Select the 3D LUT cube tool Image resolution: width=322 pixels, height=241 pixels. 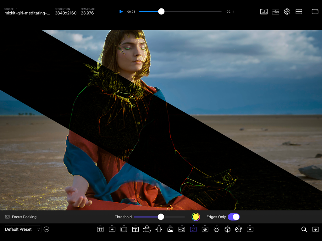click(x=228, y=229)
